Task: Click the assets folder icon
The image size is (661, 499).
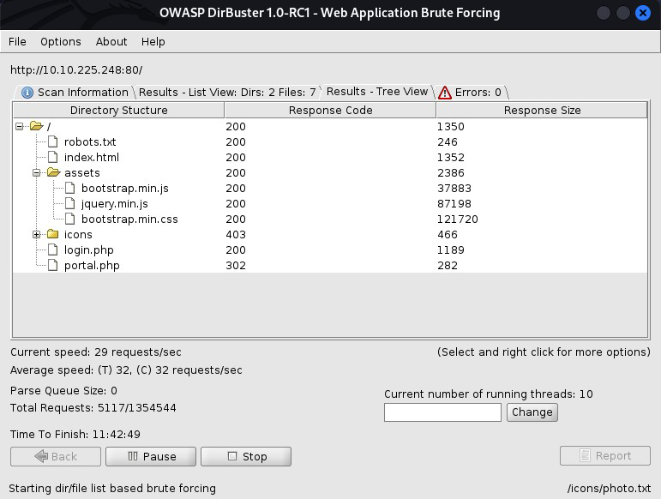Action: point(53,173)
